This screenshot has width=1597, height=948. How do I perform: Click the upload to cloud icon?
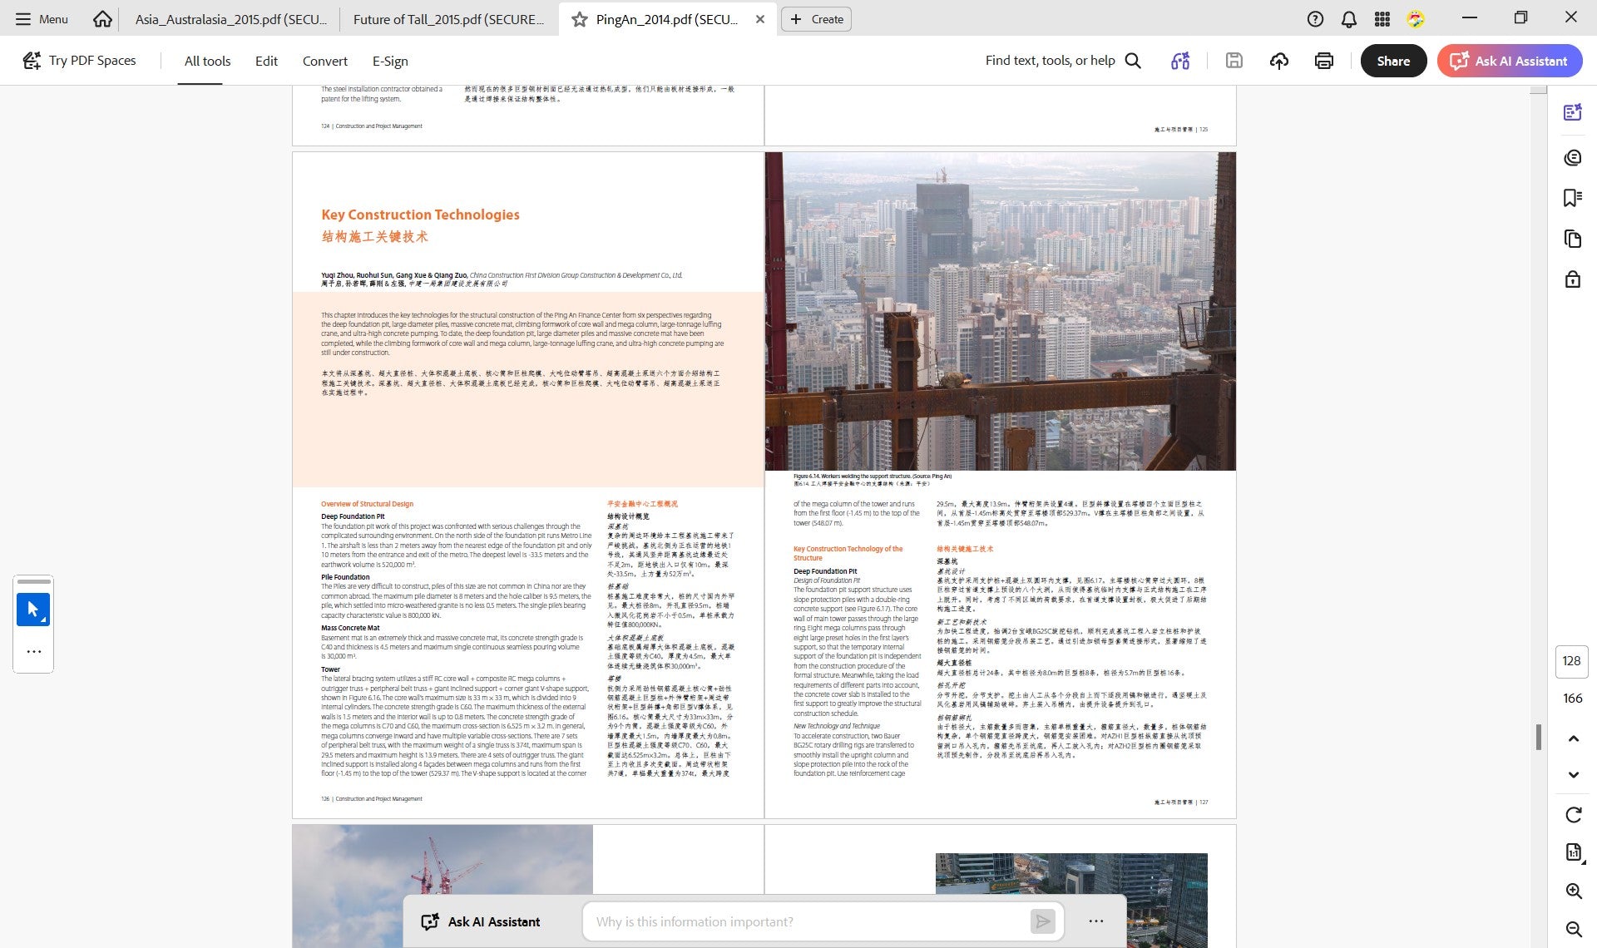[x=1278, y=61]
